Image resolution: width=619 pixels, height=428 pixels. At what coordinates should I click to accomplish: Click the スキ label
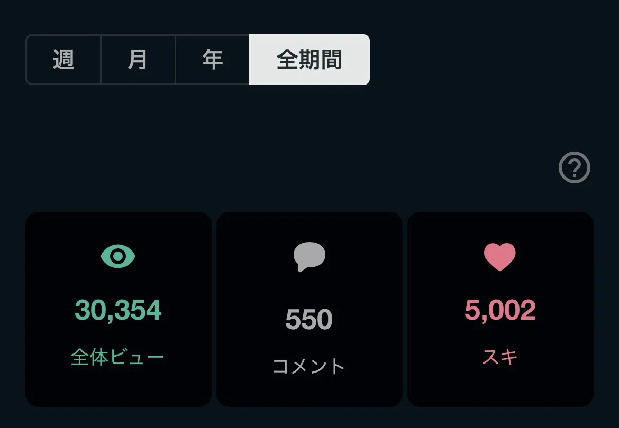(x=500, y=357)
